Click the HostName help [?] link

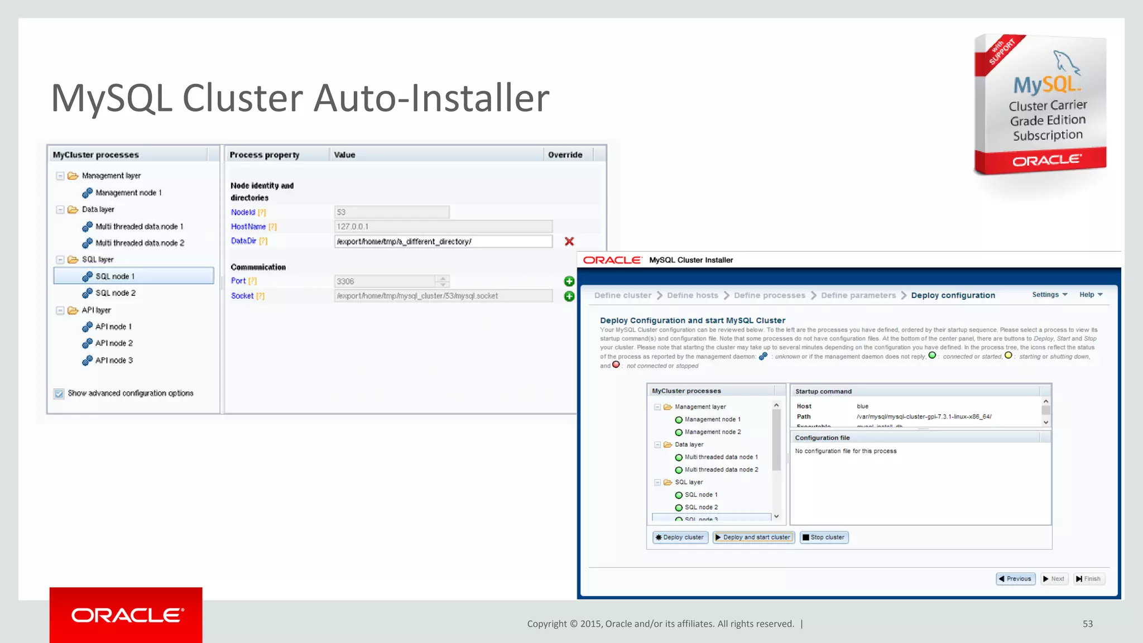272,227
